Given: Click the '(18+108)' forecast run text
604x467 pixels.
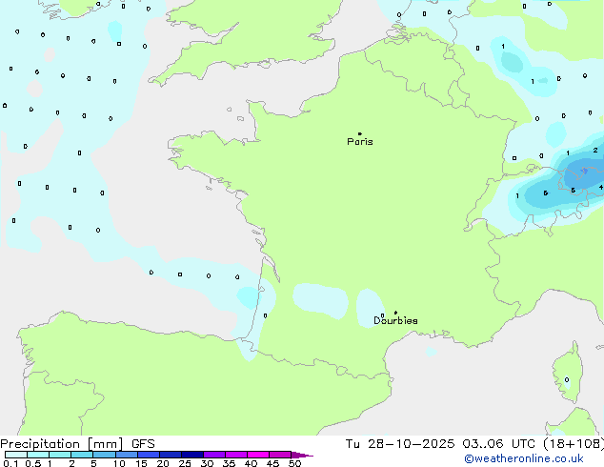Looking at the screenshot, I should click(574, 444).
